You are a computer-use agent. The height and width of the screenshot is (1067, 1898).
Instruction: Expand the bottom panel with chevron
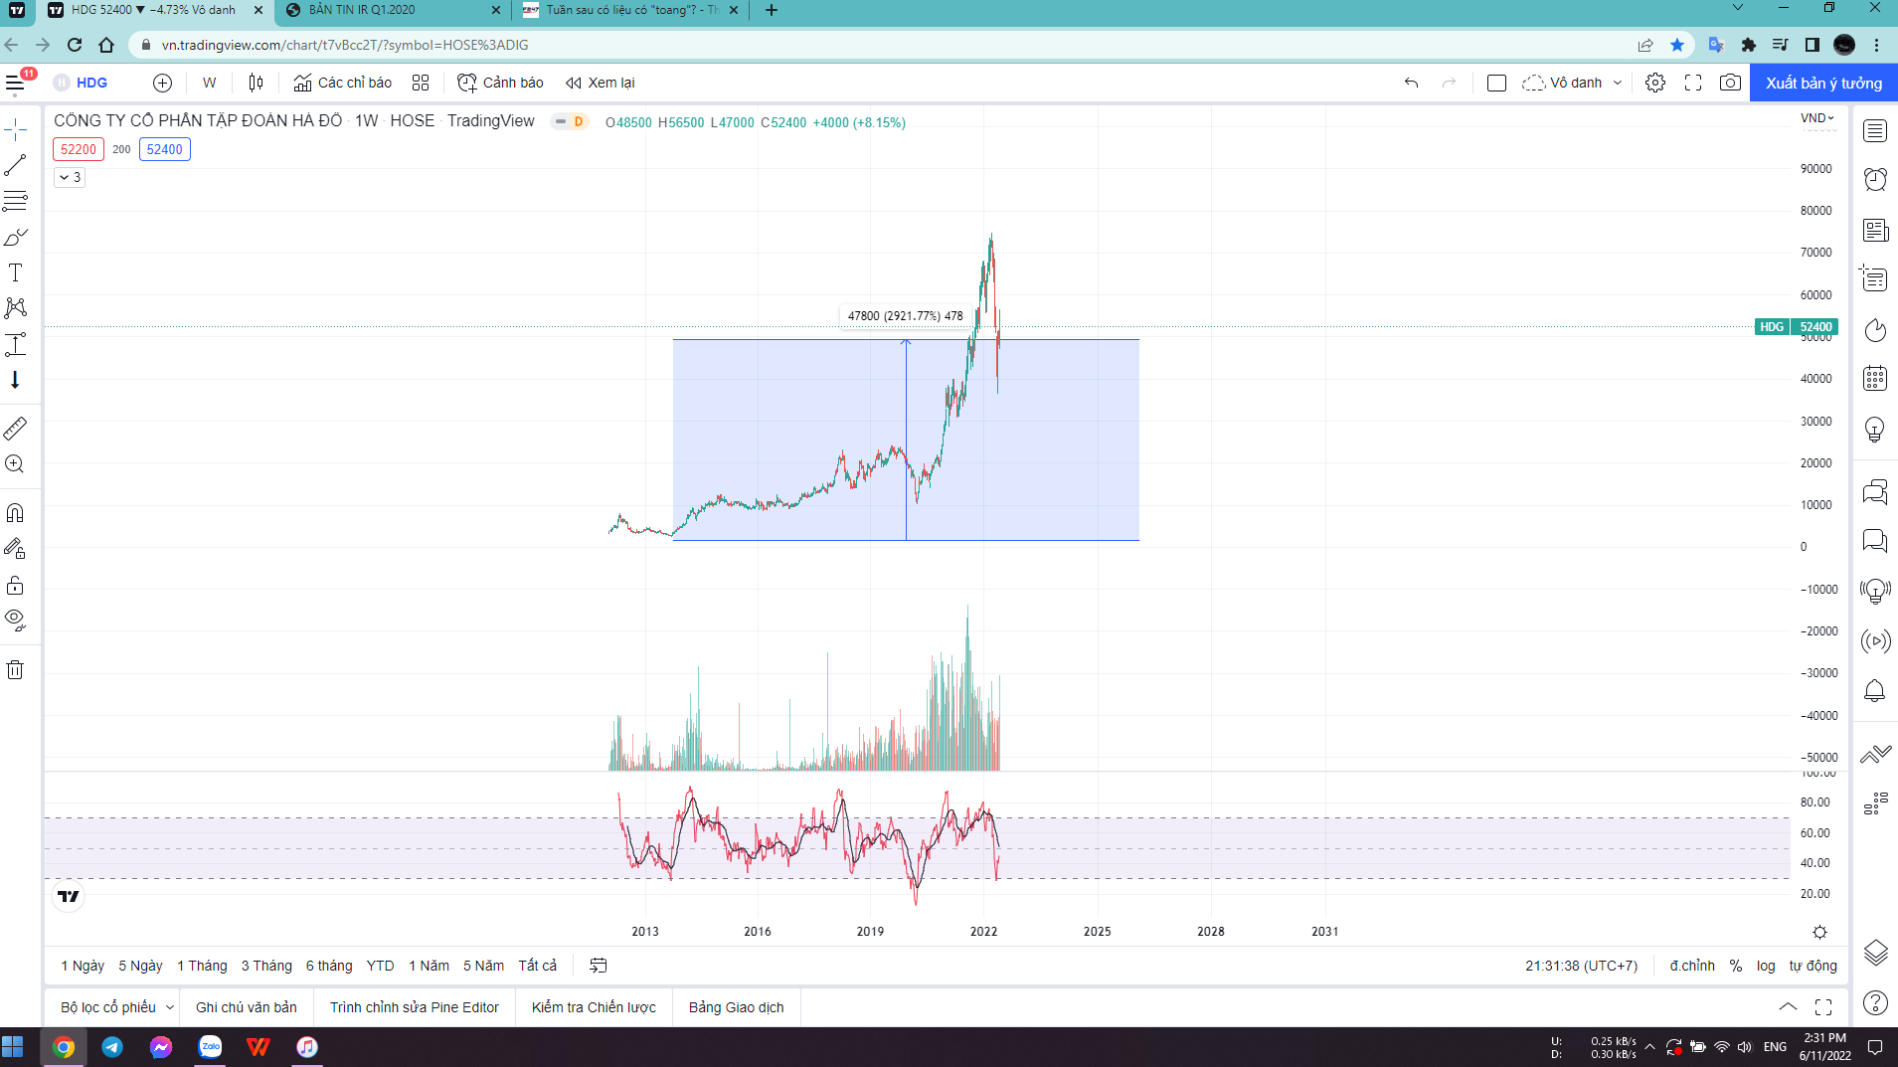tap(1787, 1007)
